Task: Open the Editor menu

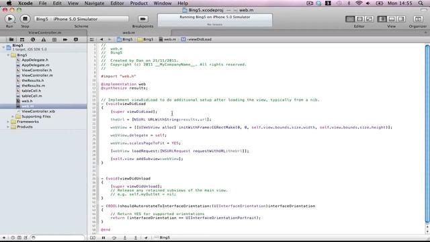Action: [x=117, y=3]
